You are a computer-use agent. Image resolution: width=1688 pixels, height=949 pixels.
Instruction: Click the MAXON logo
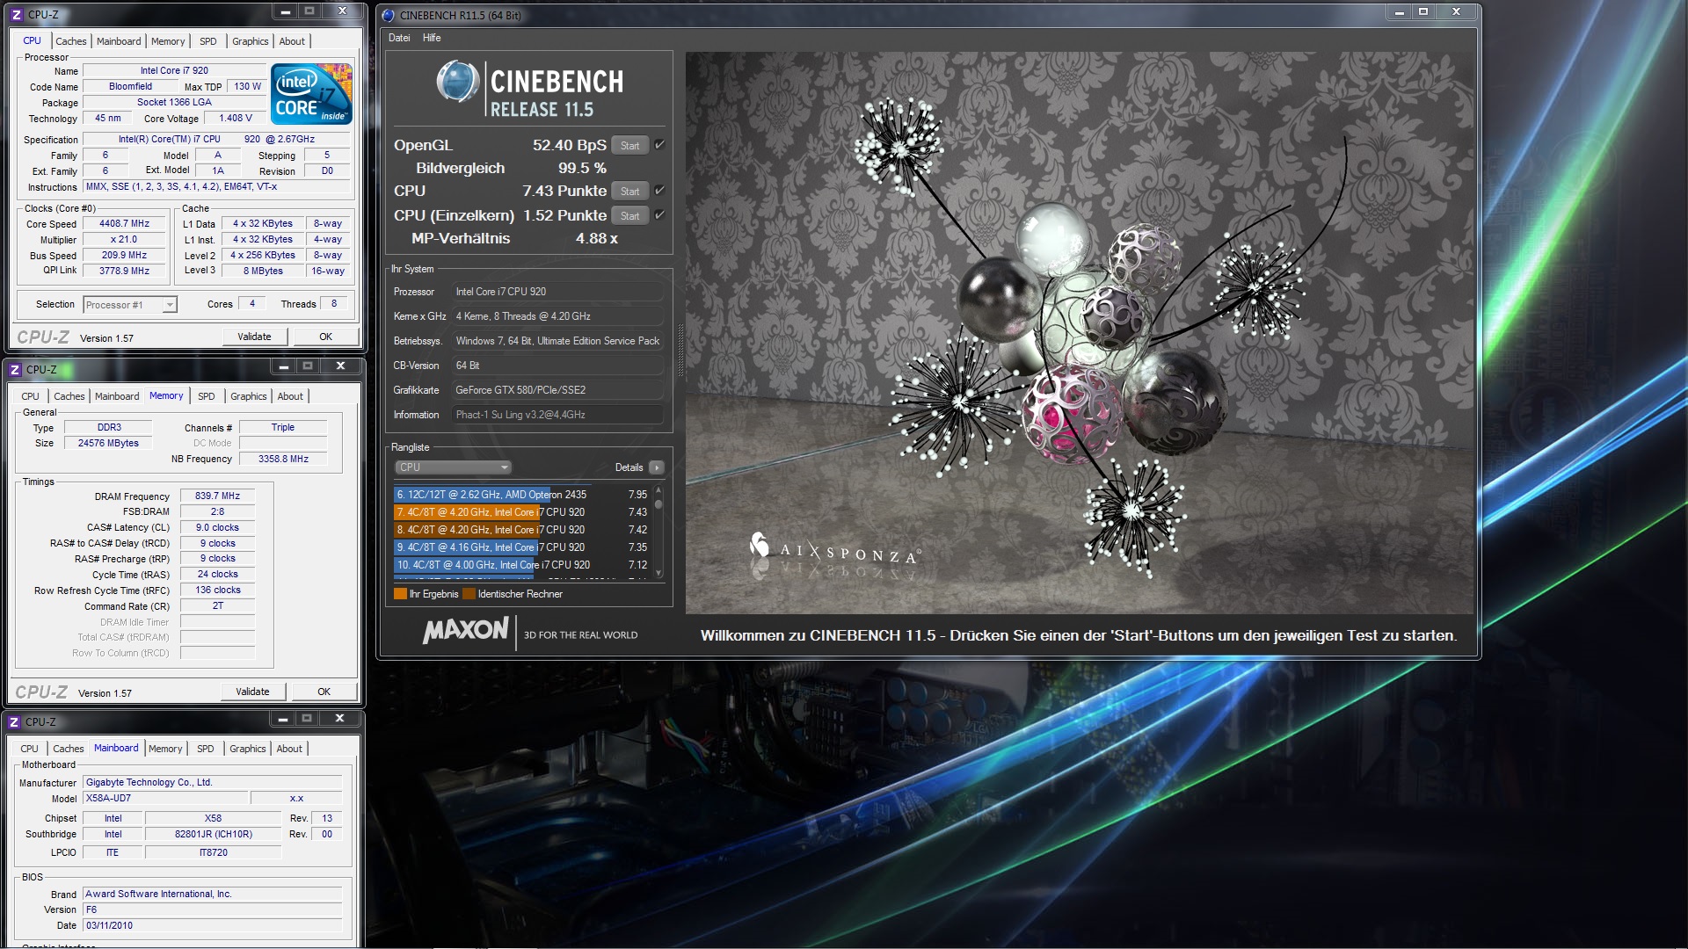click(466, 631)
